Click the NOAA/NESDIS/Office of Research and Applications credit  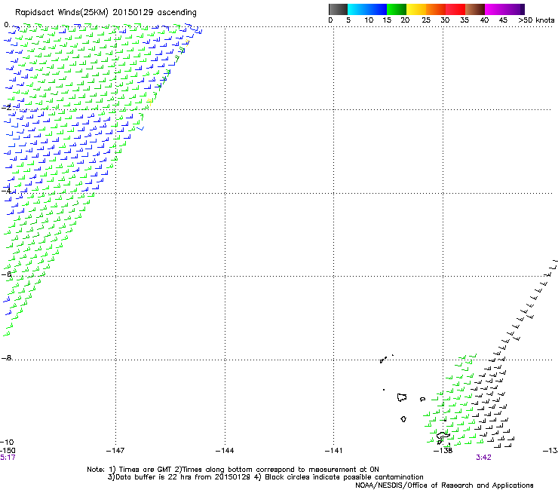pos(444,485)
